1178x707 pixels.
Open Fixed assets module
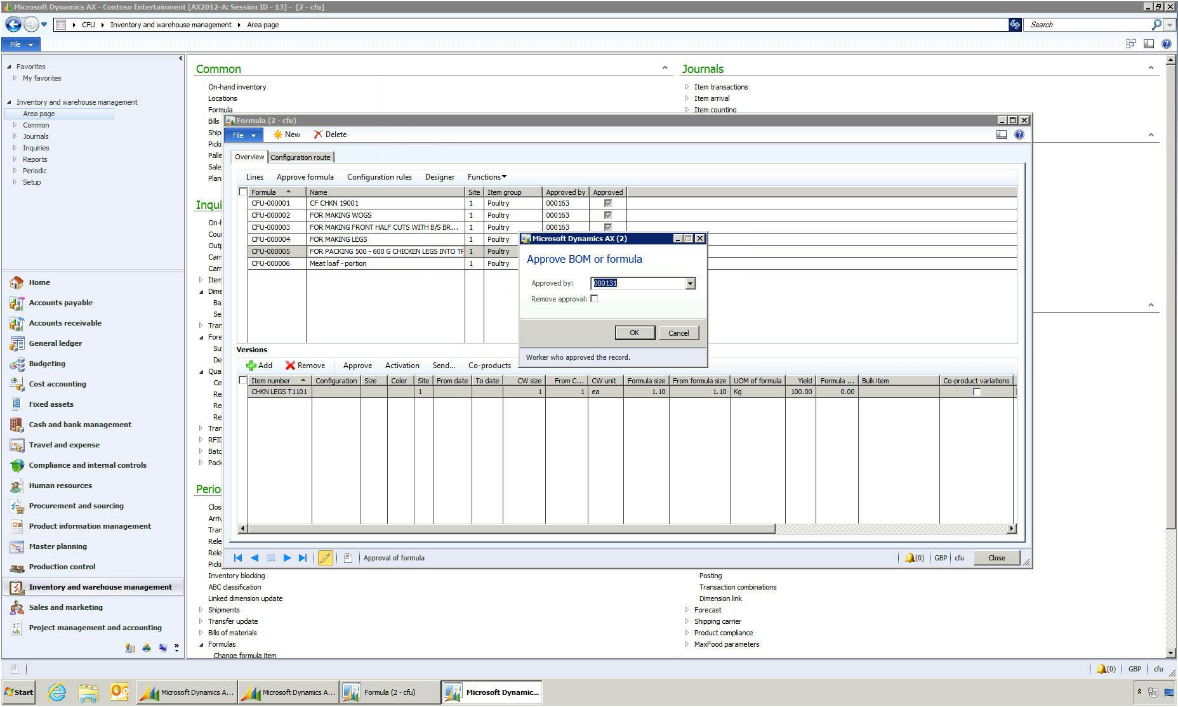pos(51,404)
